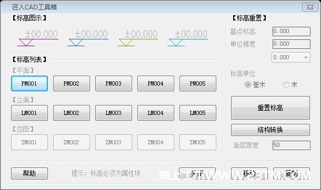Select the yellow-green elevation symbol sample
This screenshot has width=321, height=190.
coord(138,38)
